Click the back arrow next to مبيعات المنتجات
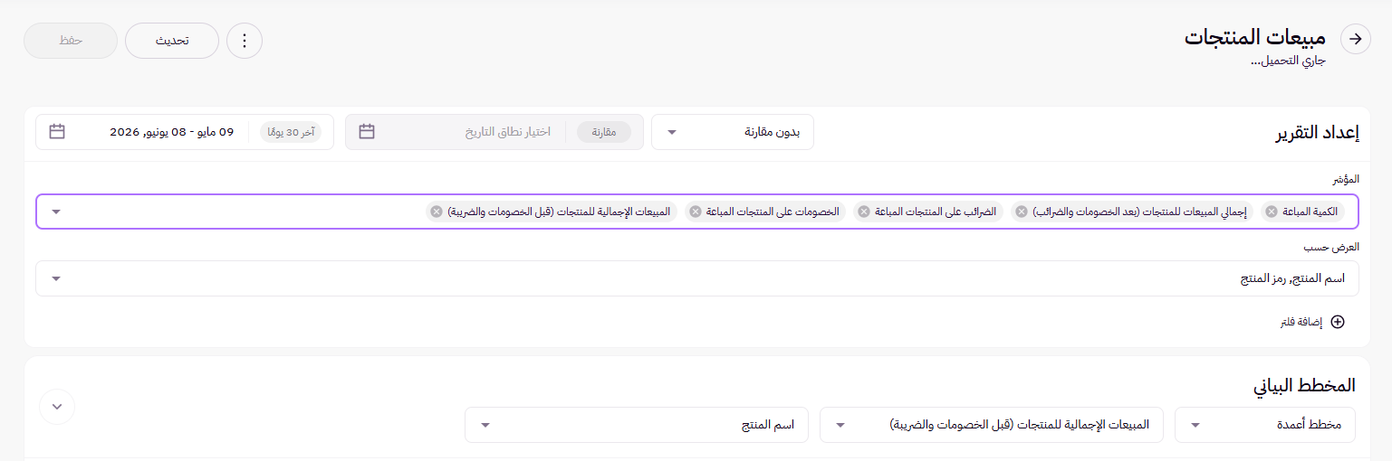The height and width of the screenshot is (461, 1392). coord(1356,39)
